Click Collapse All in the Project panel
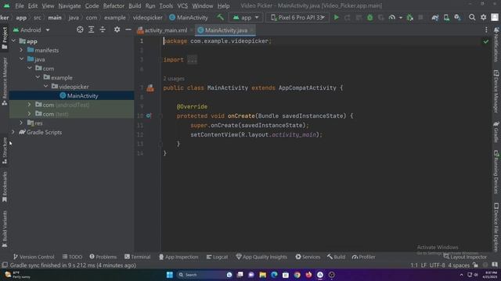Image resolution: width=501 pixels, height=281 pixels. pyautogui.click(x=103, y=30)
